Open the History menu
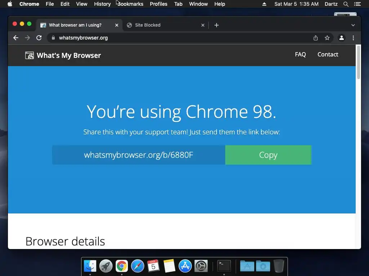The height and width of the screenshot is (276, 369). click(x=102, y=4)
